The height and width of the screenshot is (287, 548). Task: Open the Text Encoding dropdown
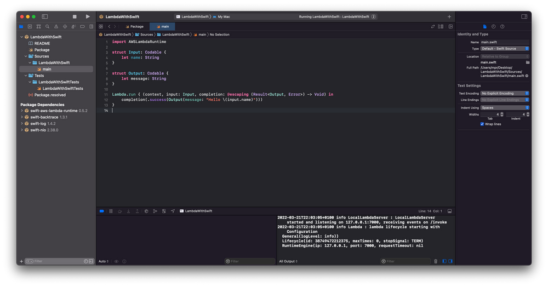(505, 93)
